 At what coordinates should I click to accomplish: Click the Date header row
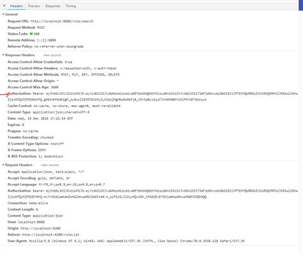tap(40, 119)
